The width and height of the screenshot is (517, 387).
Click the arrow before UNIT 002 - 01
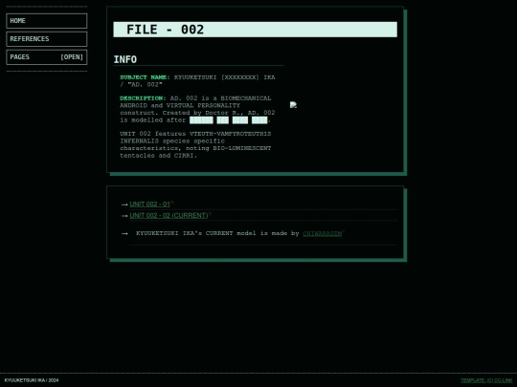click(124, 204)
